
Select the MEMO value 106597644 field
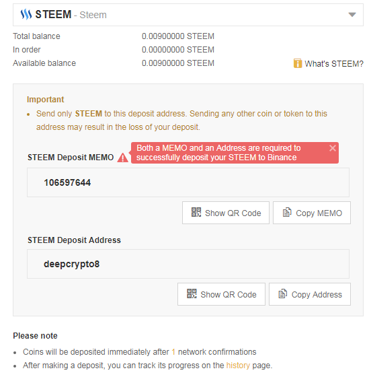tap(188, 182)
